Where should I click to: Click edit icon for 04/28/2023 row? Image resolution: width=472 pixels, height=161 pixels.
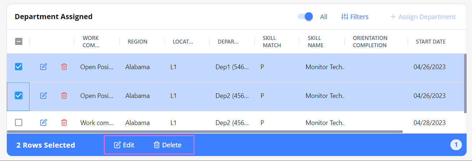tap(43, 122)
